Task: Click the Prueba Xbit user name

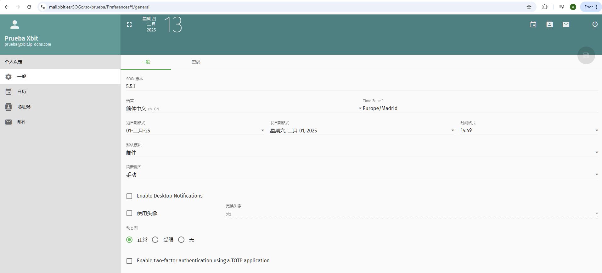Action: (21, 38)
